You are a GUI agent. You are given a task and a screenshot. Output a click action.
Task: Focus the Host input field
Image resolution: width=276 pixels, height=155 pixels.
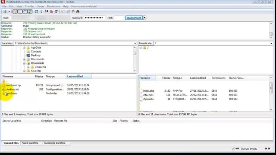(x=40, y=18)
